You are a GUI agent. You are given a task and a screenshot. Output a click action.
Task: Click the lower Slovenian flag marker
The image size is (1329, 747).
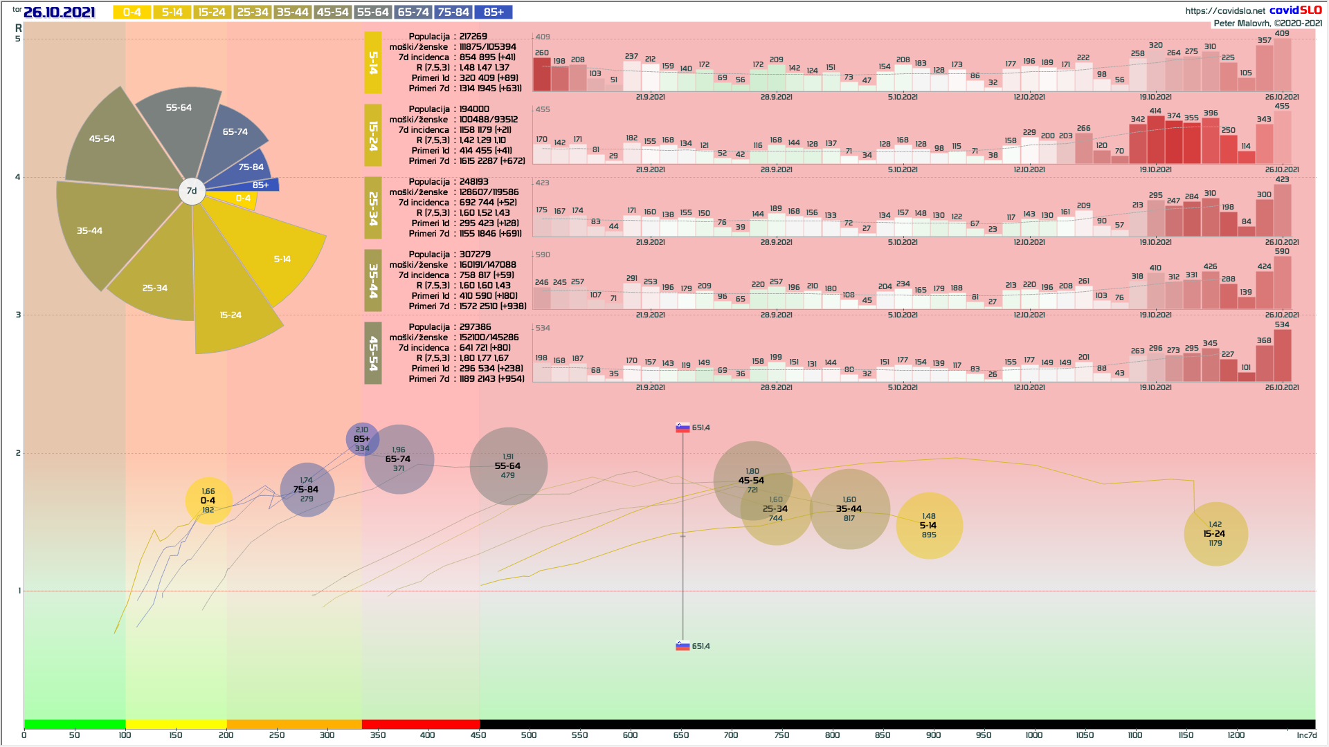tap(682, 646)
